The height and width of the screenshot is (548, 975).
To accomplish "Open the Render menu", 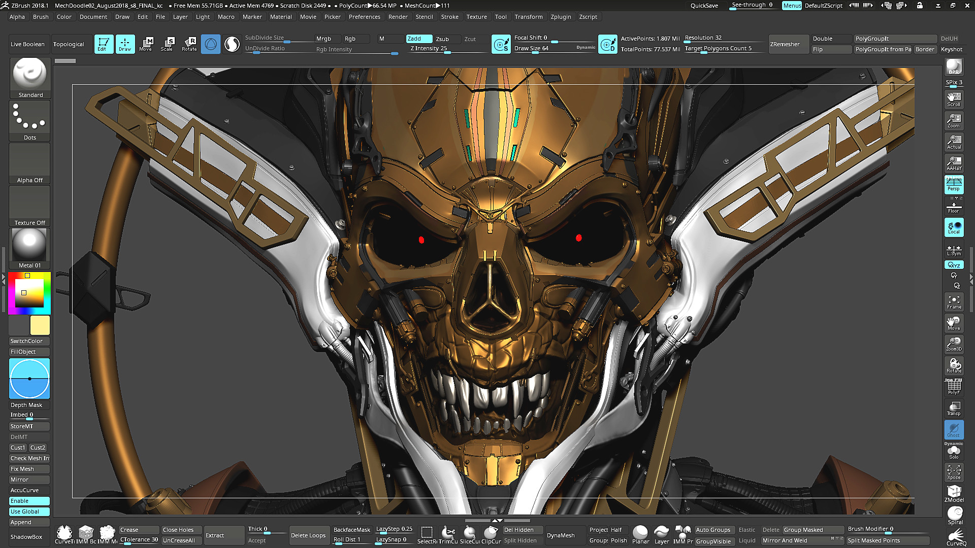I will [398, 17].
